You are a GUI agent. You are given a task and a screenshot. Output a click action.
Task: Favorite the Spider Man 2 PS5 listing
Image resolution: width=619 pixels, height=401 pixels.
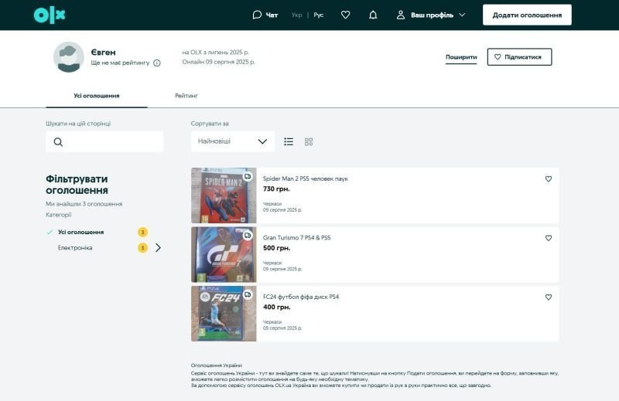pyautogui.click(x=549, y=178)
